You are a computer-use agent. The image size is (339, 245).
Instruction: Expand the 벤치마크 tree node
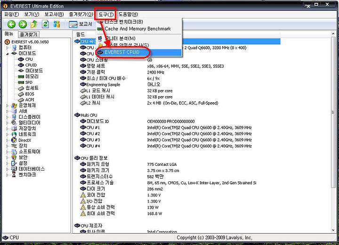(x=8, y=175)
